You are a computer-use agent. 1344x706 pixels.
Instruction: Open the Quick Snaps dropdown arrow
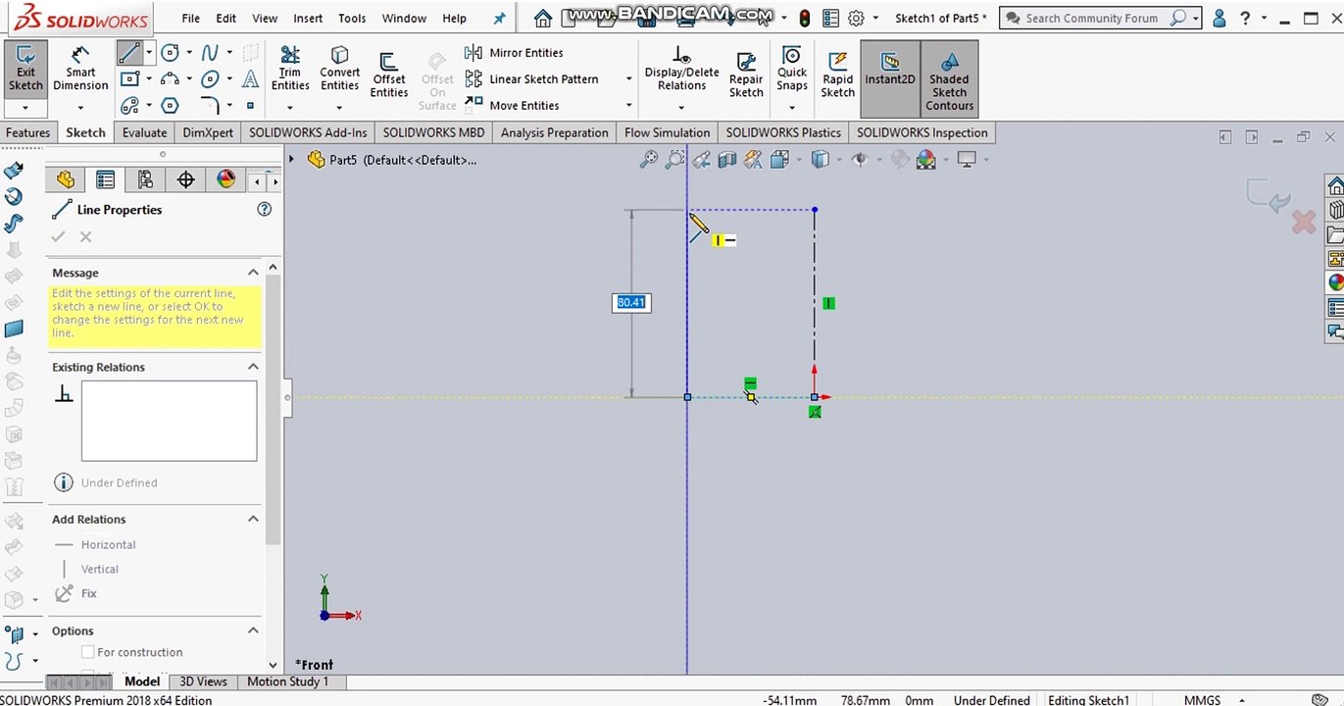coord(792,107)
